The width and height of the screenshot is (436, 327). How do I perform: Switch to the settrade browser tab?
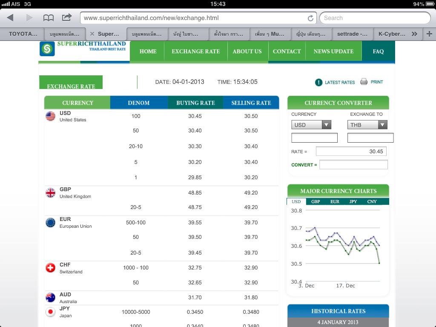352,34
